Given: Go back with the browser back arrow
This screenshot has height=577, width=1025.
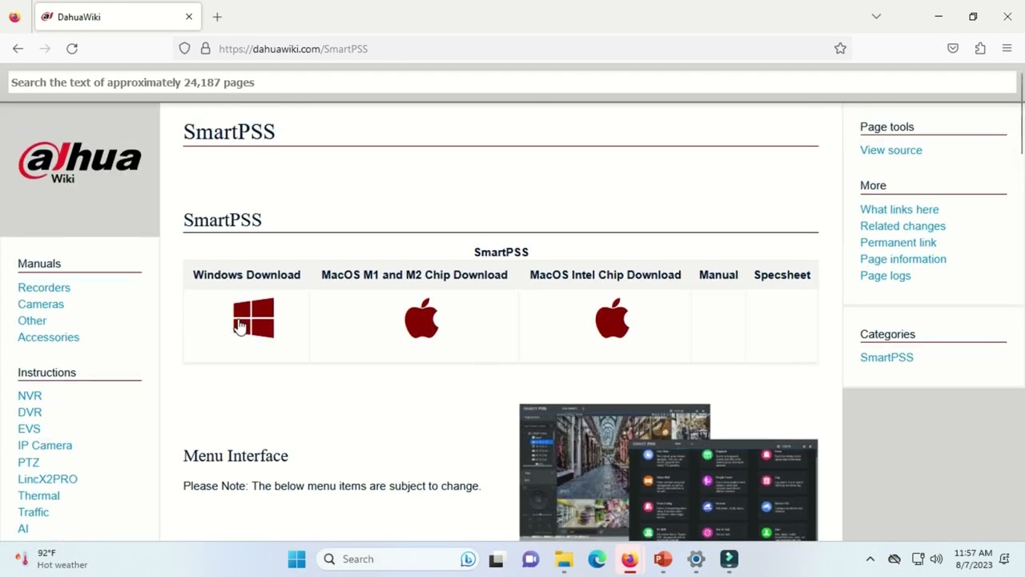Looking at the screenshot, I should (18, 49).
